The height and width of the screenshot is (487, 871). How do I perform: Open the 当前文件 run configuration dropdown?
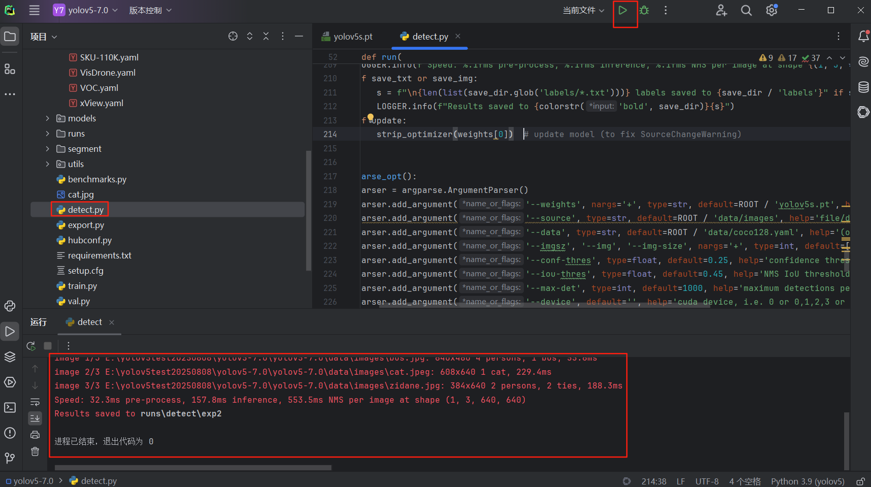[x=584, y=10]
